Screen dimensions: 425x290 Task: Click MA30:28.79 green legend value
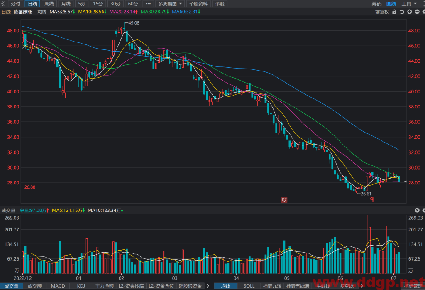tap(155, 12)
